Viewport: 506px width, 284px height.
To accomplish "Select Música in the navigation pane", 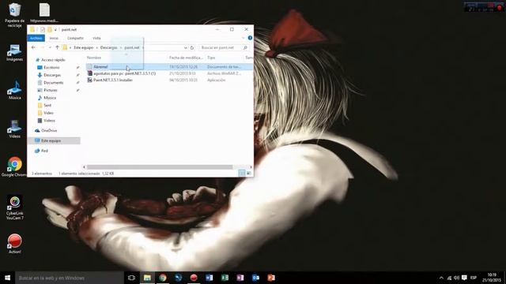I will pyautogui.click(x=50, y=98).
